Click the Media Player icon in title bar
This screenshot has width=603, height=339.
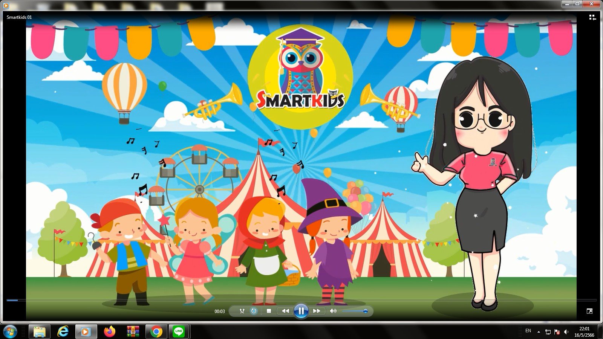(x=6, y=5)
